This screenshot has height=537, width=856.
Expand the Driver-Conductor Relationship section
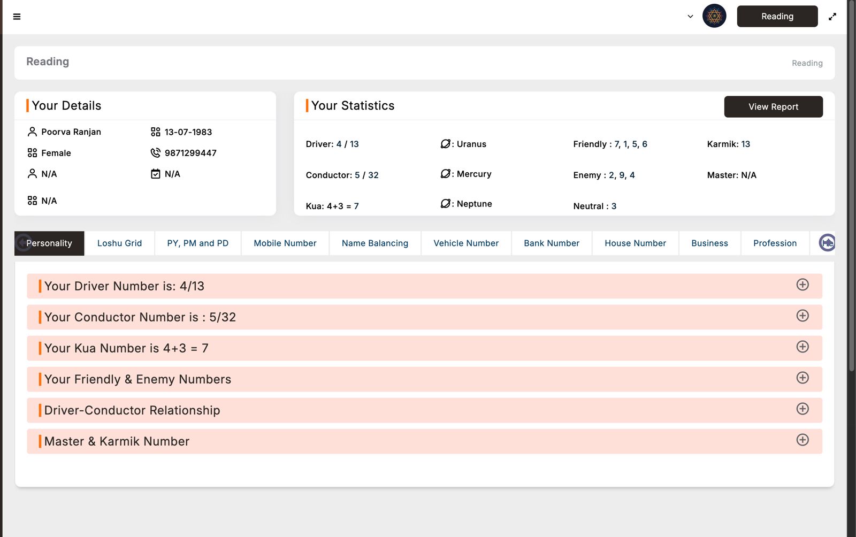click(802, 409)
